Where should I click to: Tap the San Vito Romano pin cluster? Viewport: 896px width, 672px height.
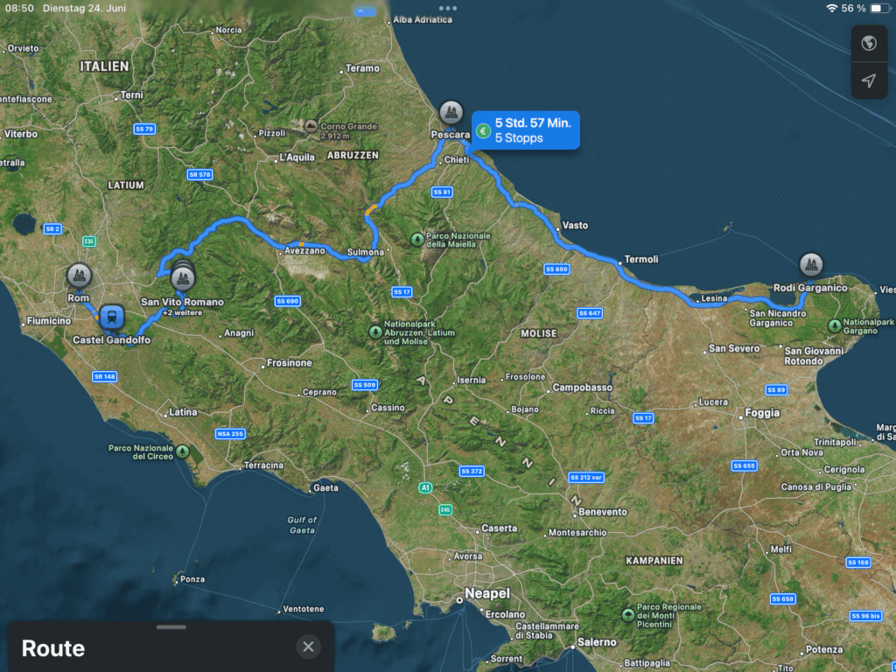[182, 277]
